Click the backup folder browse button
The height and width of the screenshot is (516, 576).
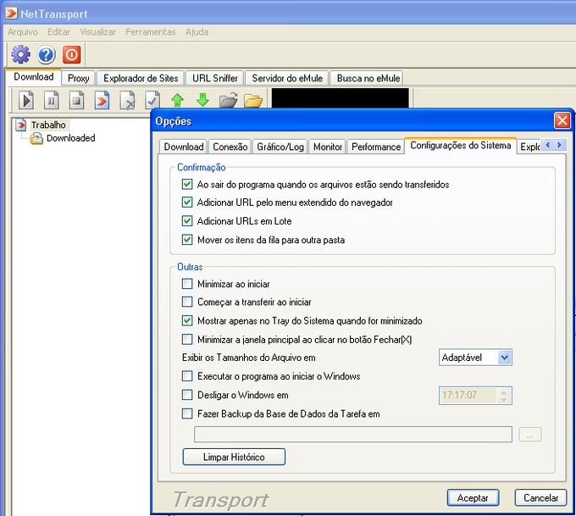(x=529, y=435)
